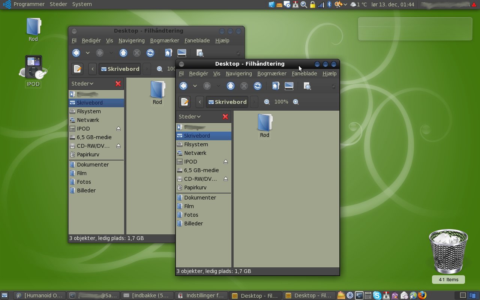
Task: Click right path scroll arrow in front window
Action: (254, 102)
